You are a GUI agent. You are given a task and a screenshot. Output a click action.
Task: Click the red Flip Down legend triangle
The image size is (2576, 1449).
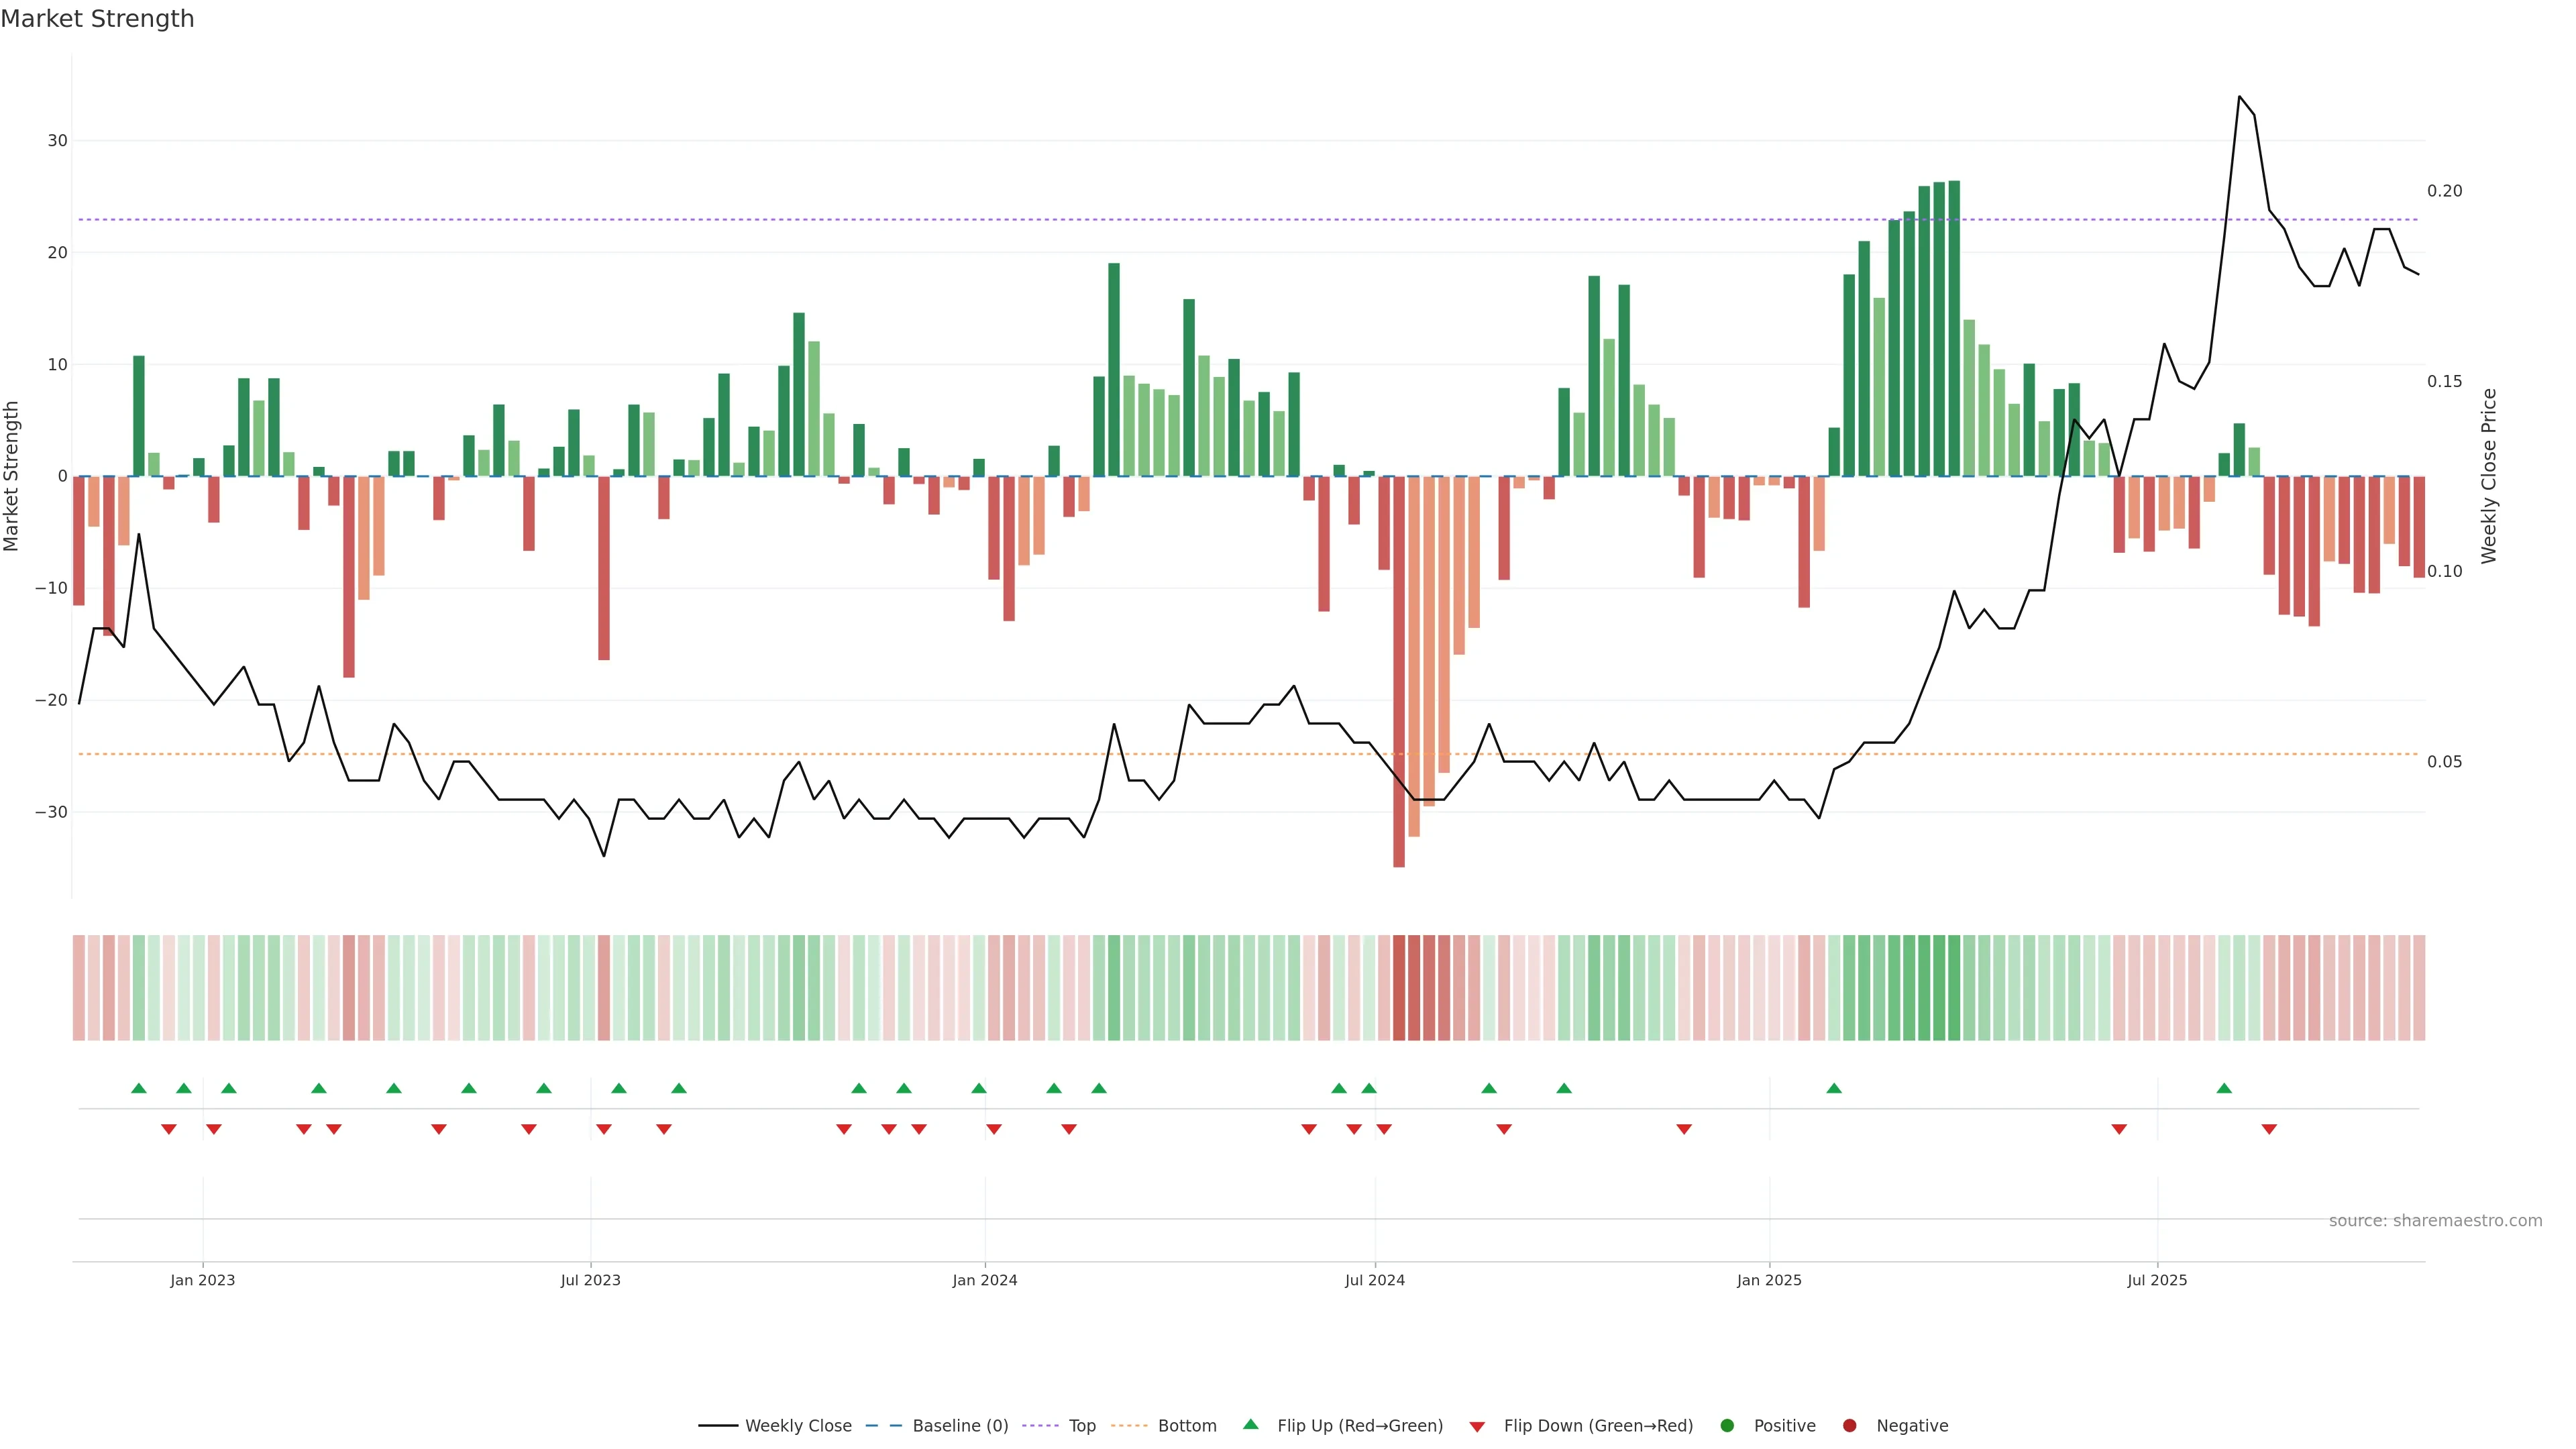pos(1477,1427)
